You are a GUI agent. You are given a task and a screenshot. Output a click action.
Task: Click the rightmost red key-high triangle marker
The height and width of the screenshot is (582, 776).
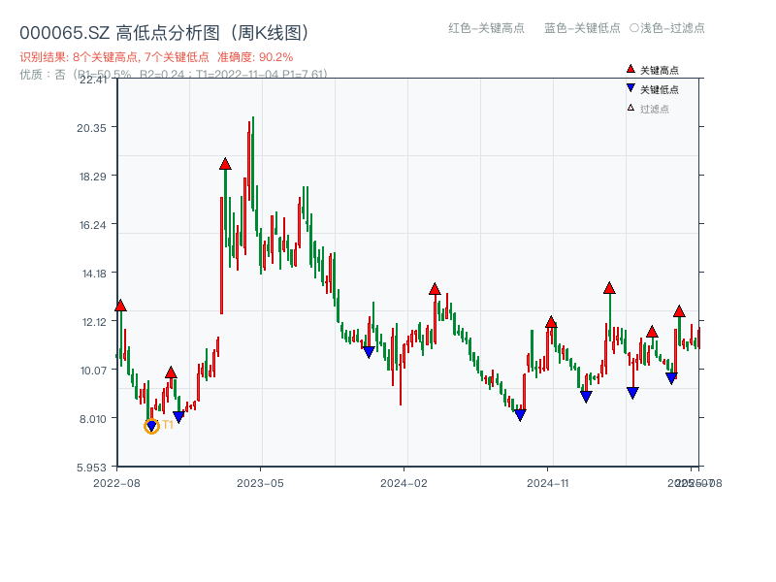tap(681, 311)
